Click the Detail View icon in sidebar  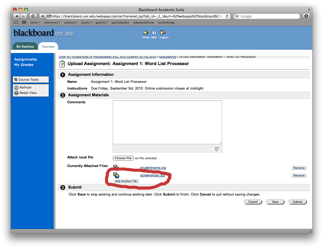click(16, 93)
